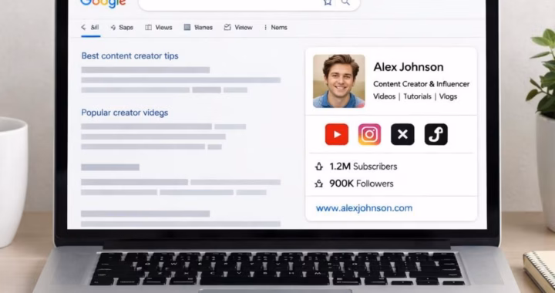The image size is (555, 293).
Task: Switch to the Saps tab
Action: 122,27
